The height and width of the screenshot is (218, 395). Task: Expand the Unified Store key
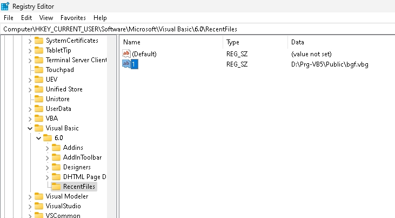pyautogui.click(x=30, y=90)
